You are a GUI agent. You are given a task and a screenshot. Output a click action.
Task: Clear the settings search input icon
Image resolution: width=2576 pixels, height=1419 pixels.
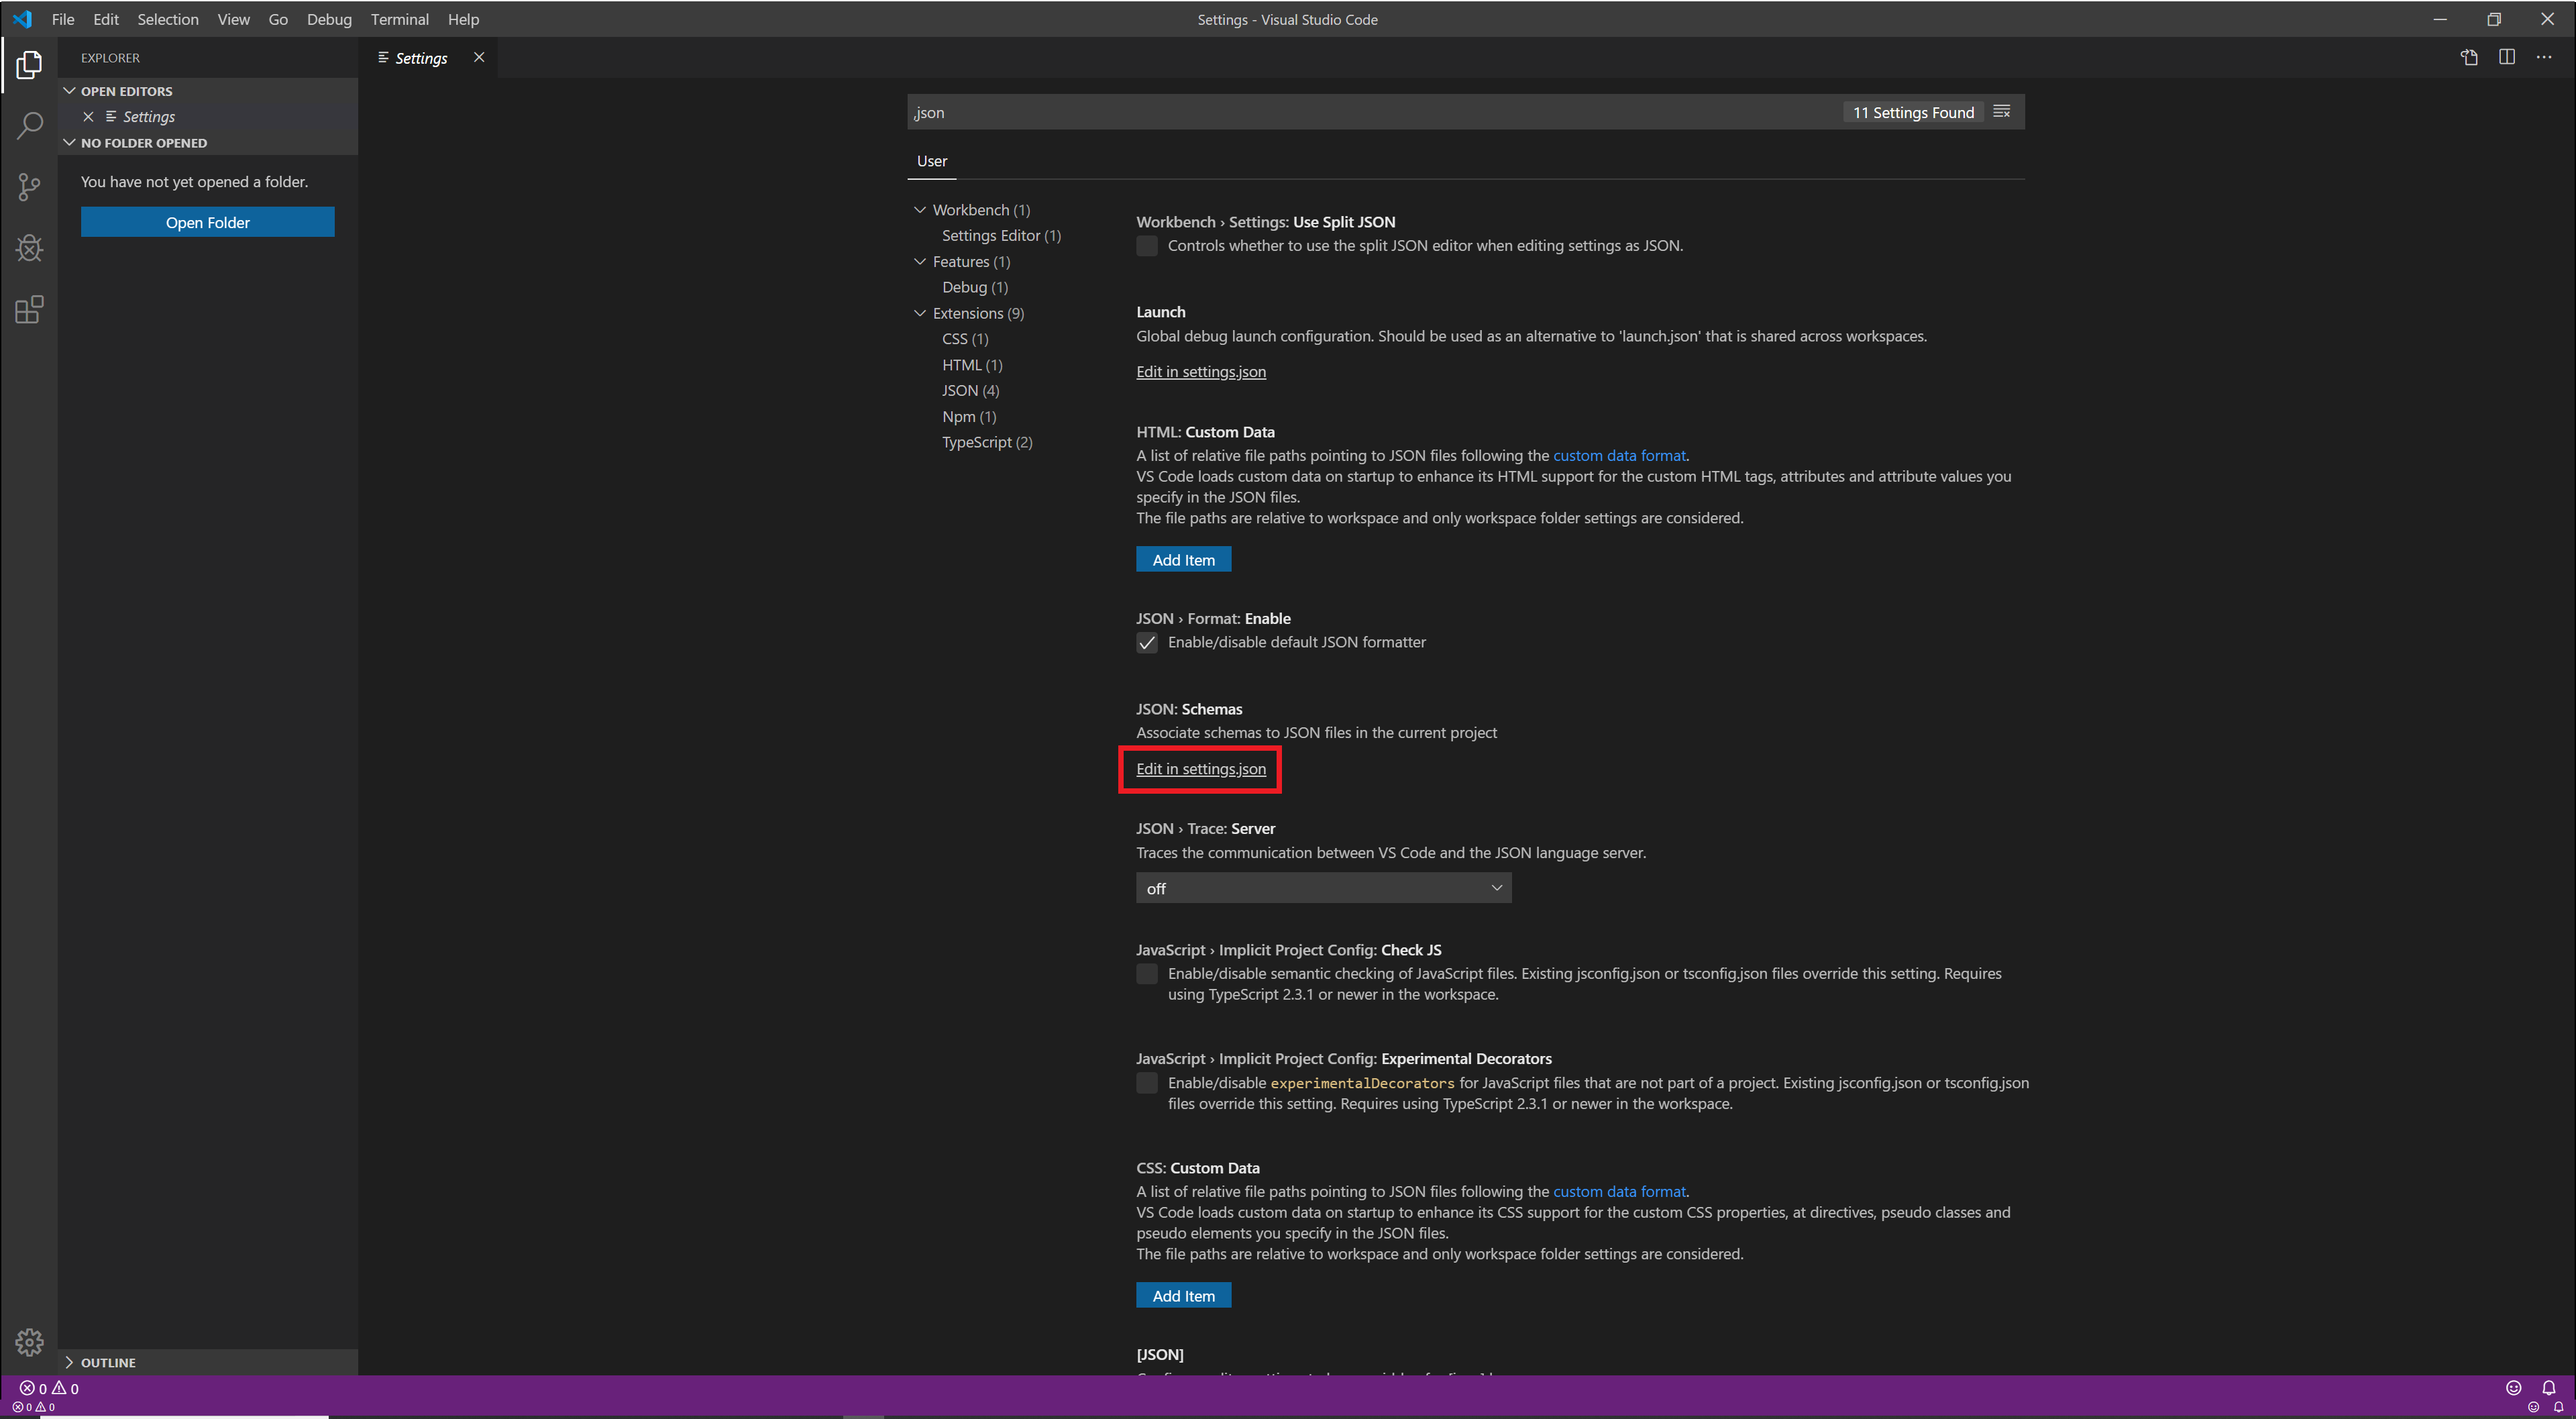2001,112
